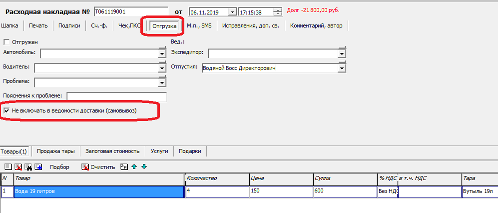This screenshot has height=213, width=498.
Task: Expand the Автомобиль dropdown
Action: [x=162, y=53]
